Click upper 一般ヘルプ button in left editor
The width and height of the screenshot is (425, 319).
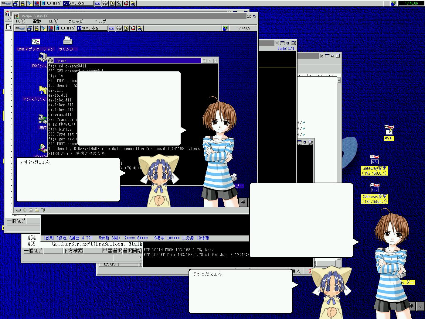[16, 221]
